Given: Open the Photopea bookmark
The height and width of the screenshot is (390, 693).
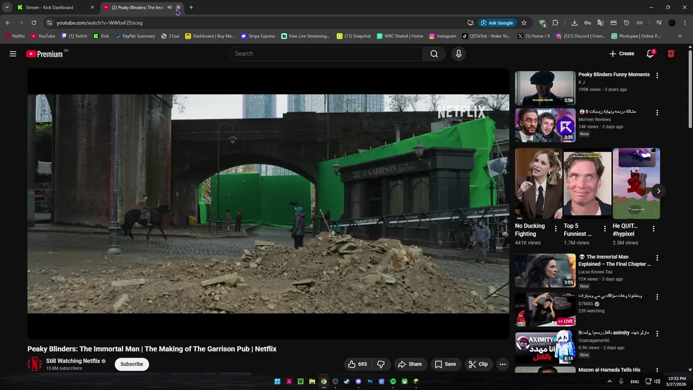Looking at the screenshot, I should pos(636,36).
